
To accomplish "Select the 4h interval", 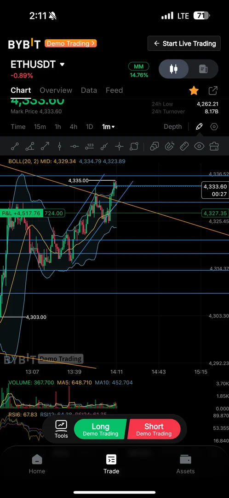I will [74, 127].
